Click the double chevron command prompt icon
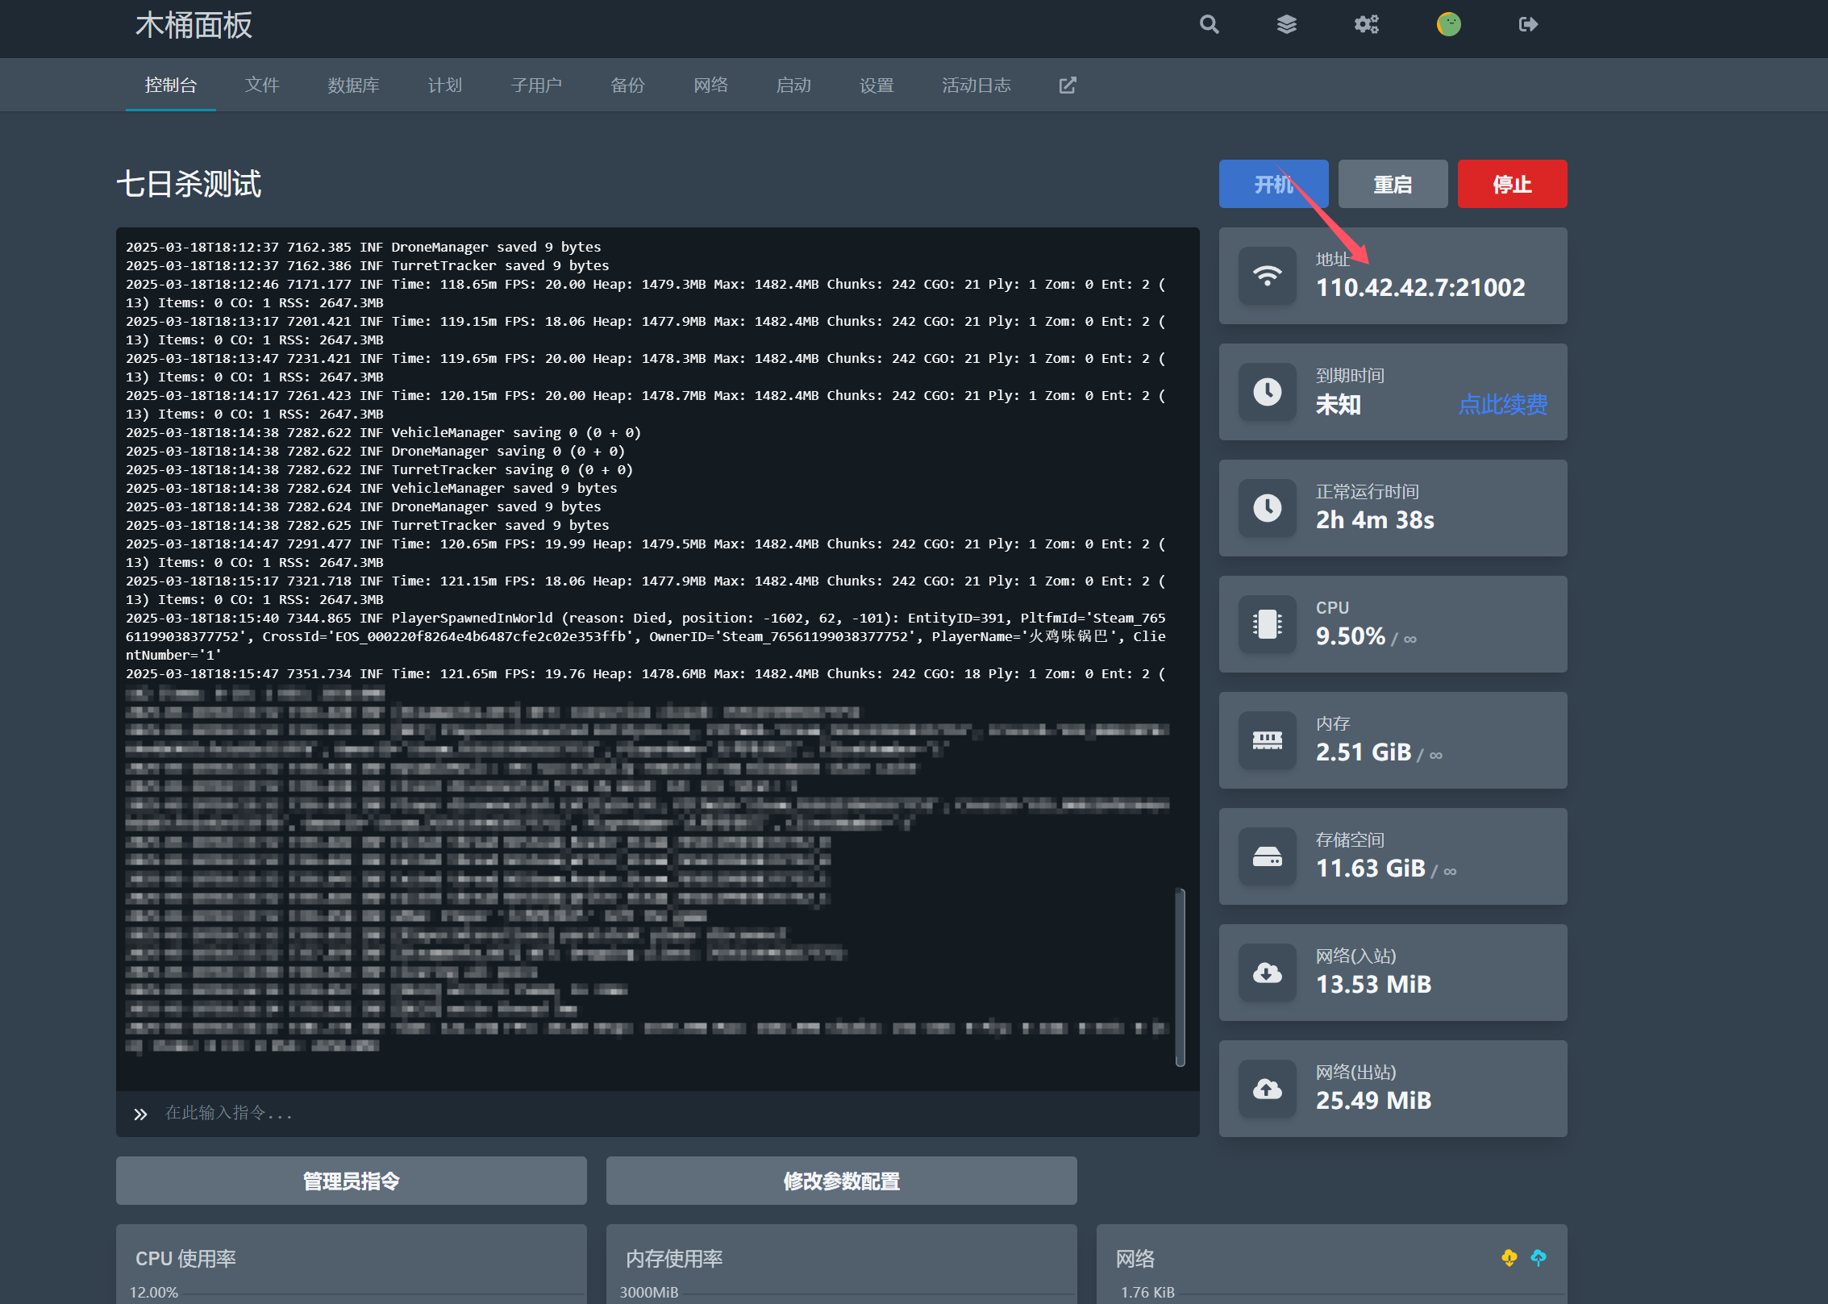Viewport: 1828px width, 1304px height. 140,1114
